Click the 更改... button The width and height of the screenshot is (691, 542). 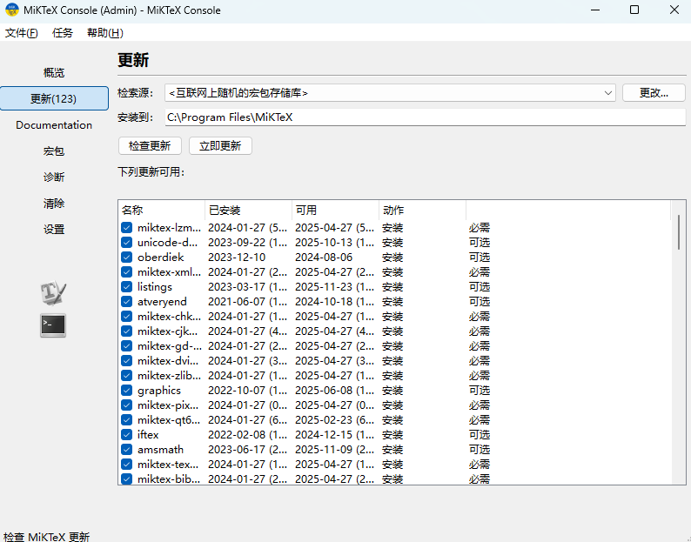654,92
